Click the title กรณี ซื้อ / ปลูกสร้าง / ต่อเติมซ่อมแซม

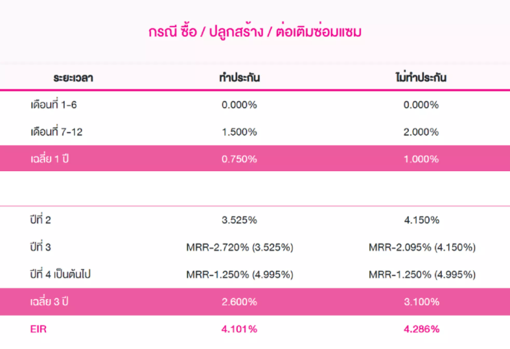255,32
